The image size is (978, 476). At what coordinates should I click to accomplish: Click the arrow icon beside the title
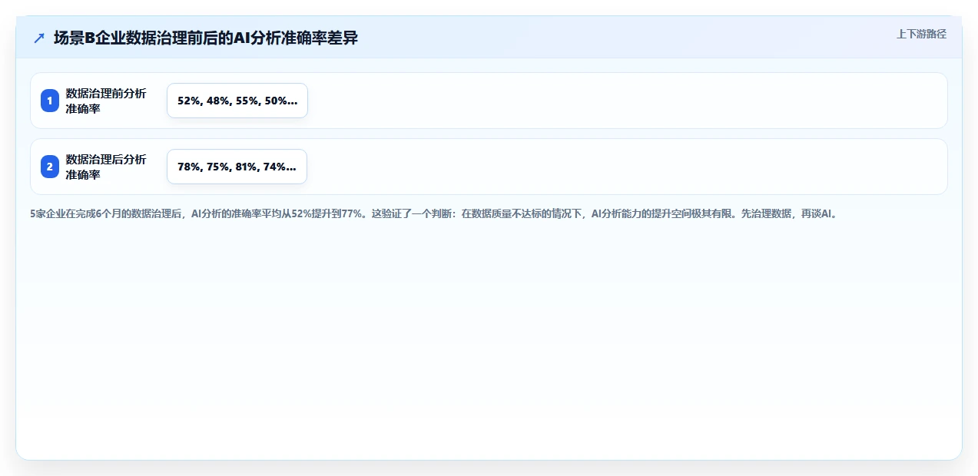click(x=39, y=38)
